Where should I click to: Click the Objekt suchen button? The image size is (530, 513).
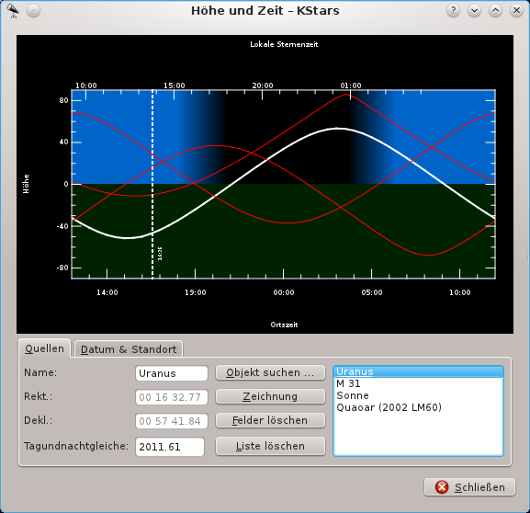click(x=270, y=372)
